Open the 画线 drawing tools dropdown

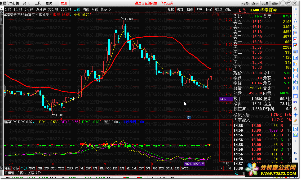(190, 9)
